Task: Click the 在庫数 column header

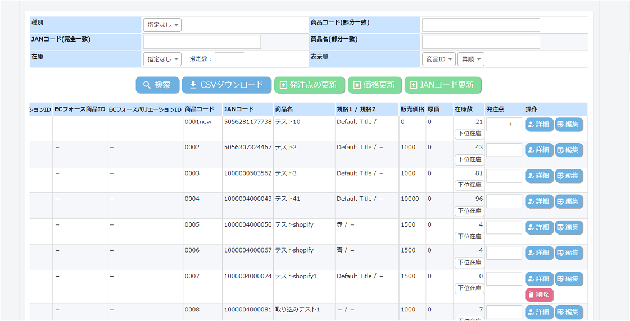Action: point(463,109)
